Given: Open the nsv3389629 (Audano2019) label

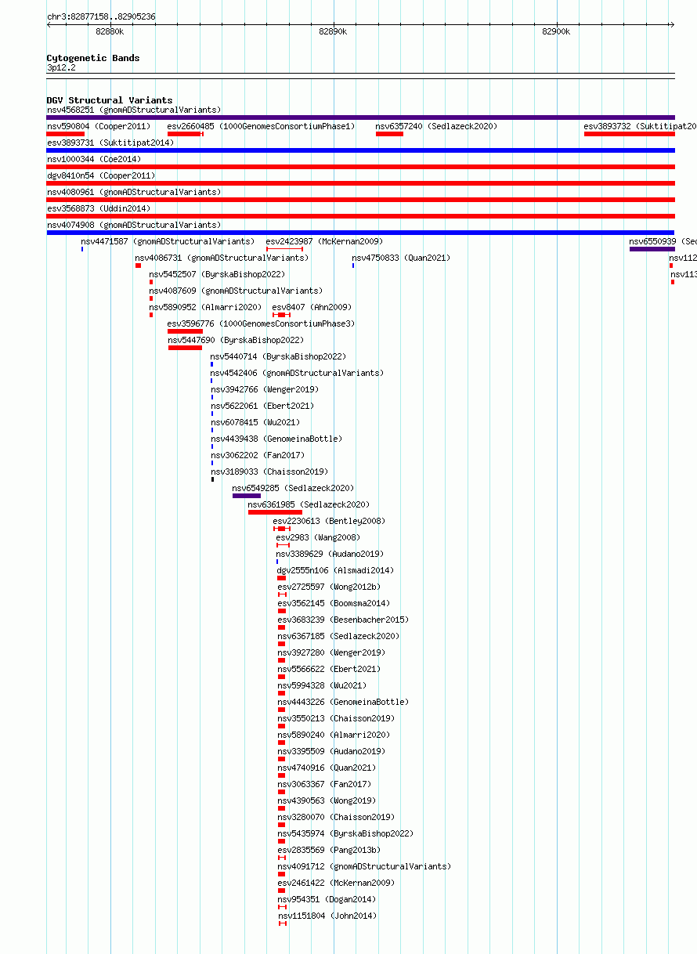Looking at the screenshot, I should point(330,554).
